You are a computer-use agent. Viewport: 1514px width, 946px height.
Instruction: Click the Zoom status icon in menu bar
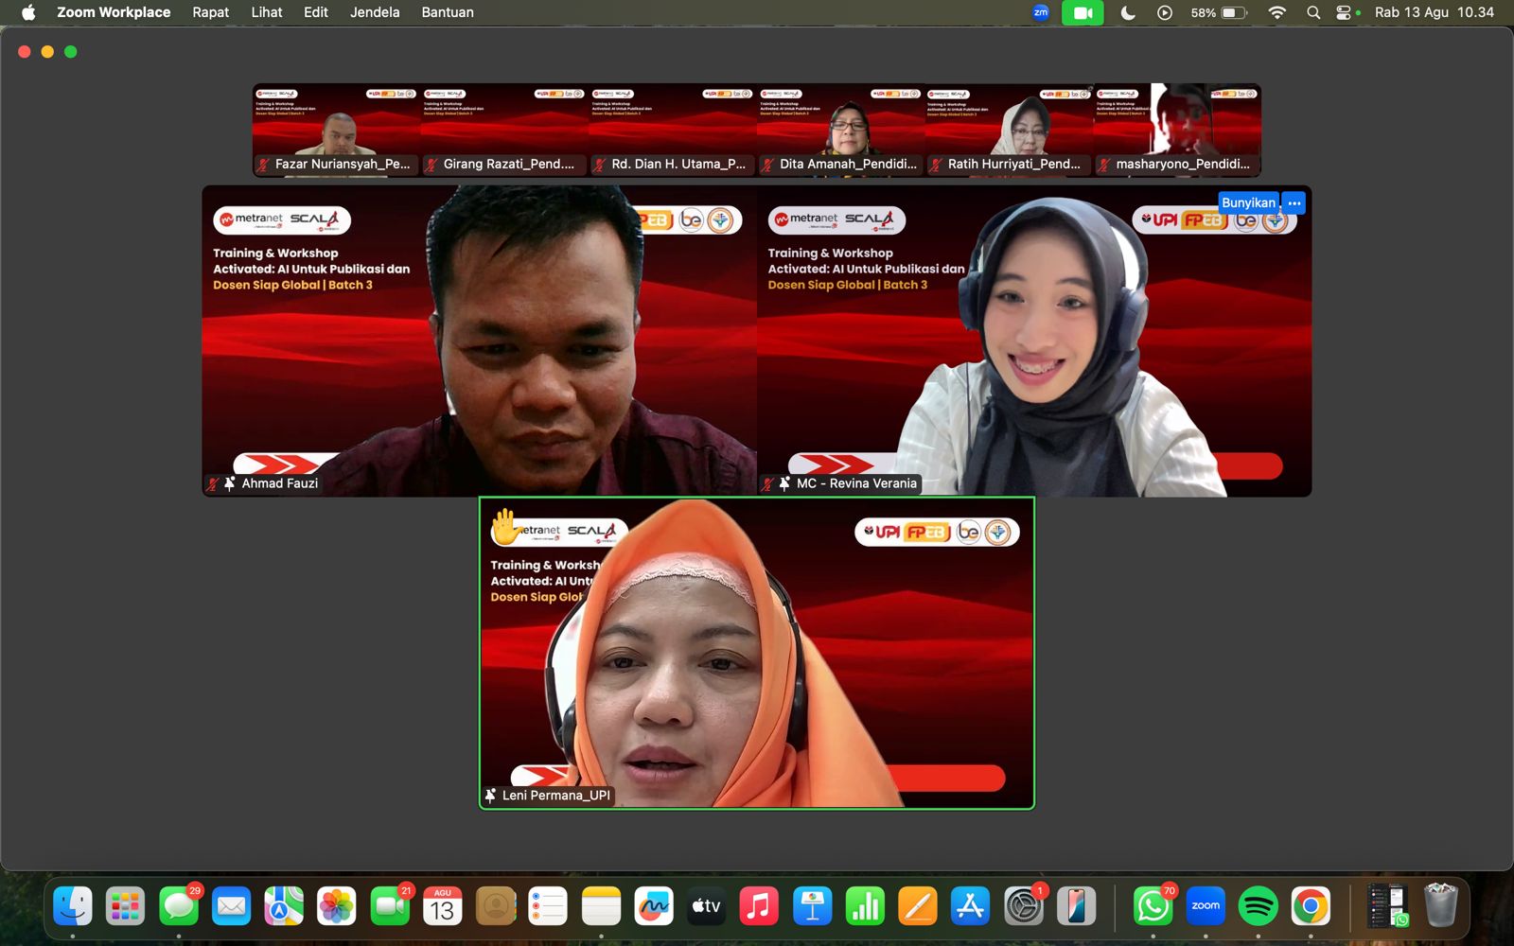tap(1041, 12)
